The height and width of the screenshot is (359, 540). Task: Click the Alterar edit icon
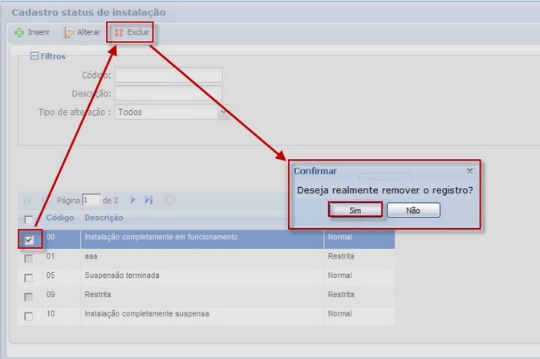tap(69, 33)
